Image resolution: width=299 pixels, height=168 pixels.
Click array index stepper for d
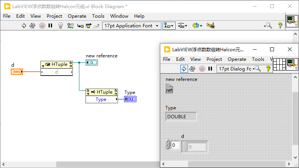tap(168, 144)
